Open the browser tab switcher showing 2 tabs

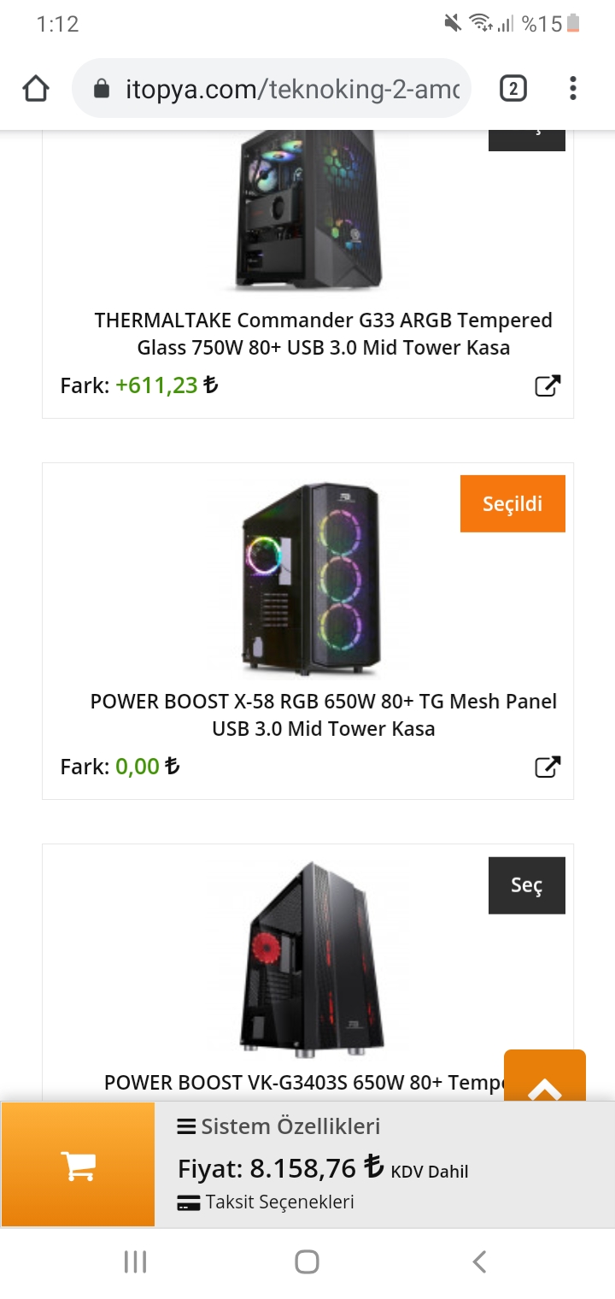point(513,87)
